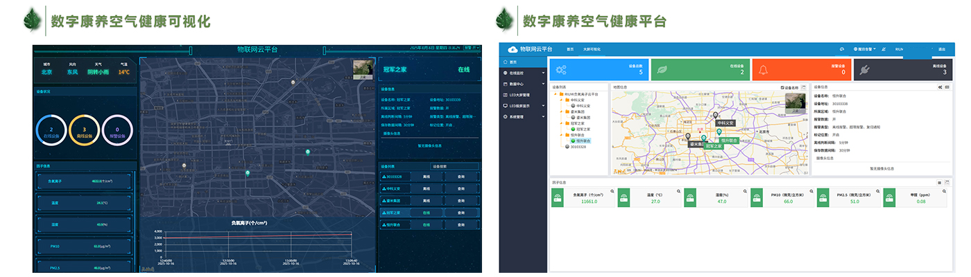The height and width of the screenshot is (277, 971).
Task: Switch factor info panel to list view
Action: [940, 183]
